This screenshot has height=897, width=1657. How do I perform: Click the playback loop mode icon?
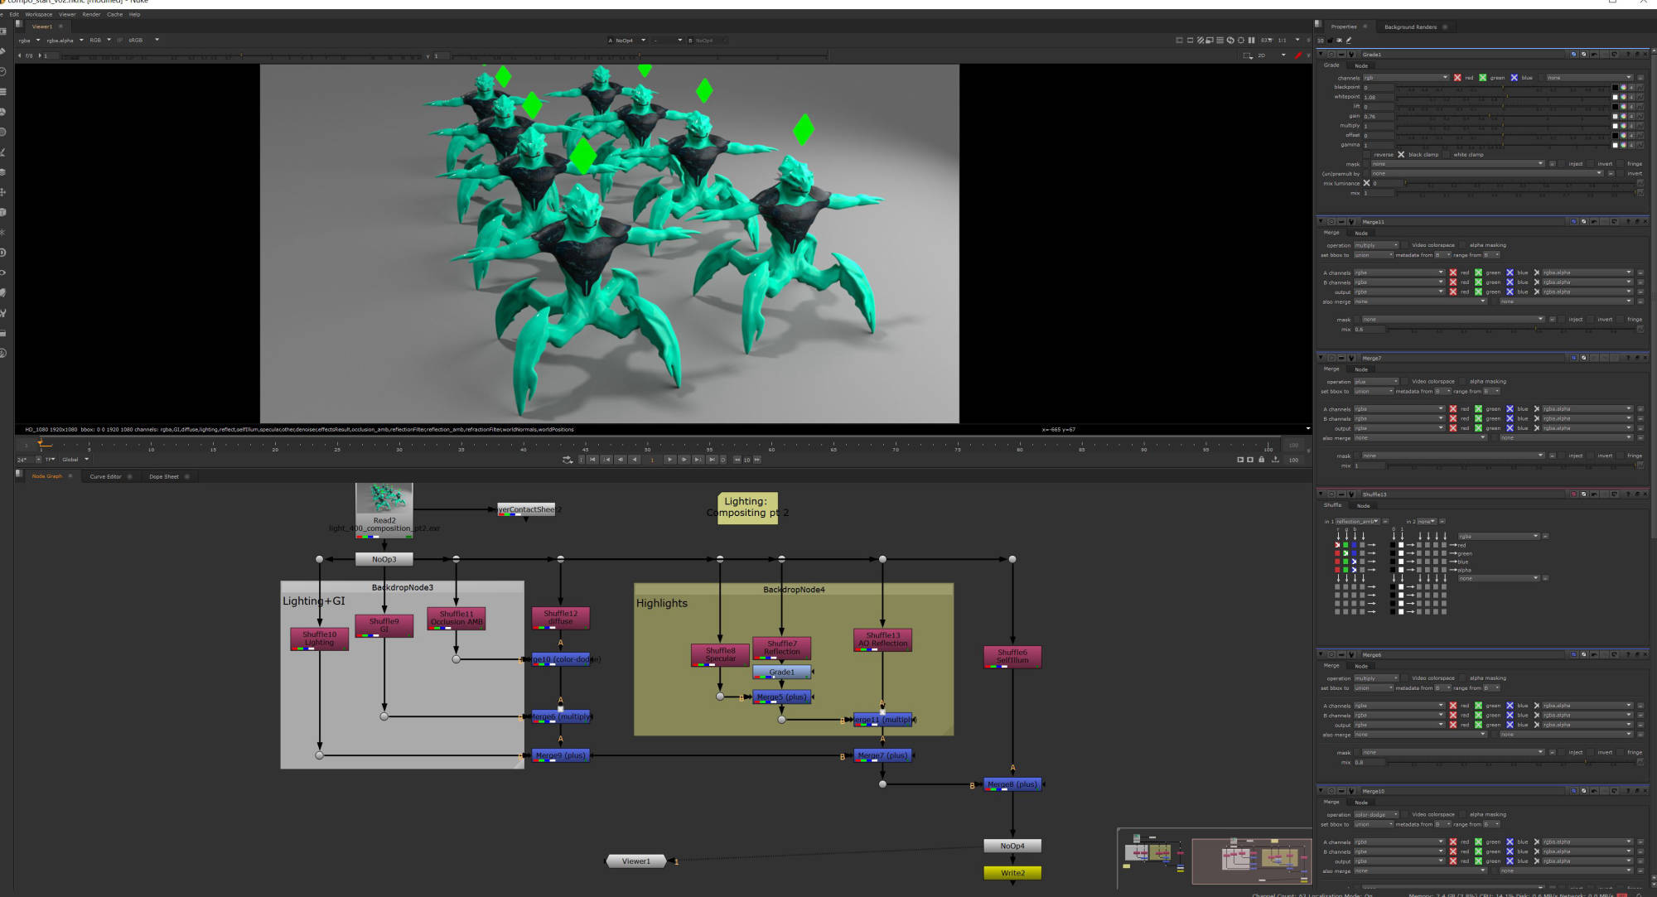coord(567,460)
